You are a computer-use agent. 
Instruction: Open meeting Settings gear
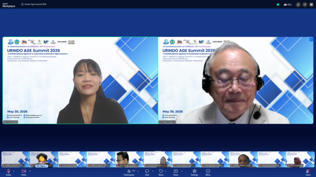tap(195, 172)
